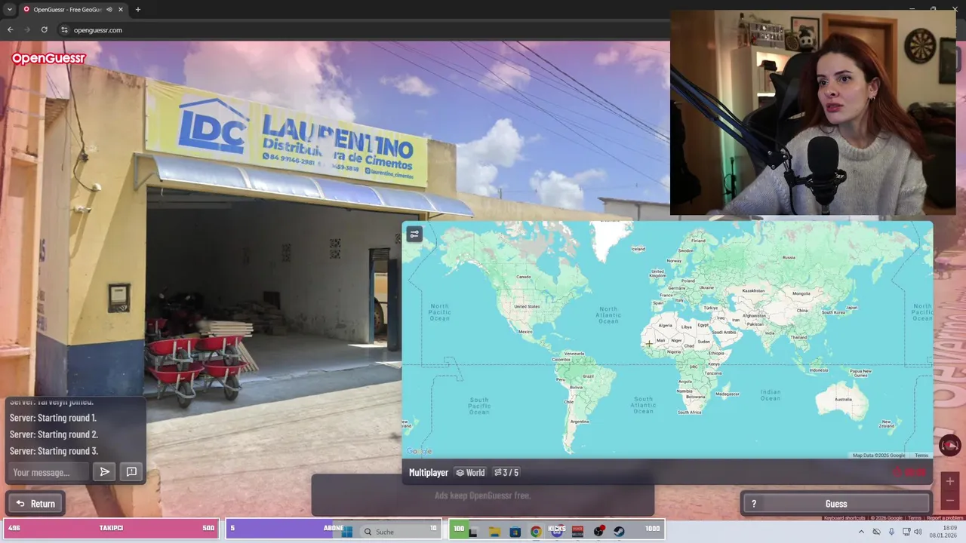Open Keyboard shortcuts link

(844, 518)
